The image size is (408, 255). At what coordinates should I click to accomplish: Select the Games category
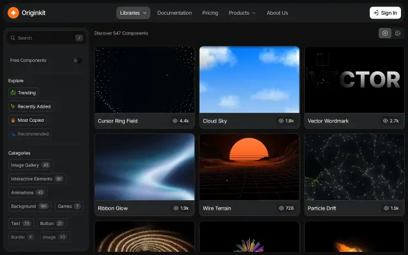click(69, 207)
